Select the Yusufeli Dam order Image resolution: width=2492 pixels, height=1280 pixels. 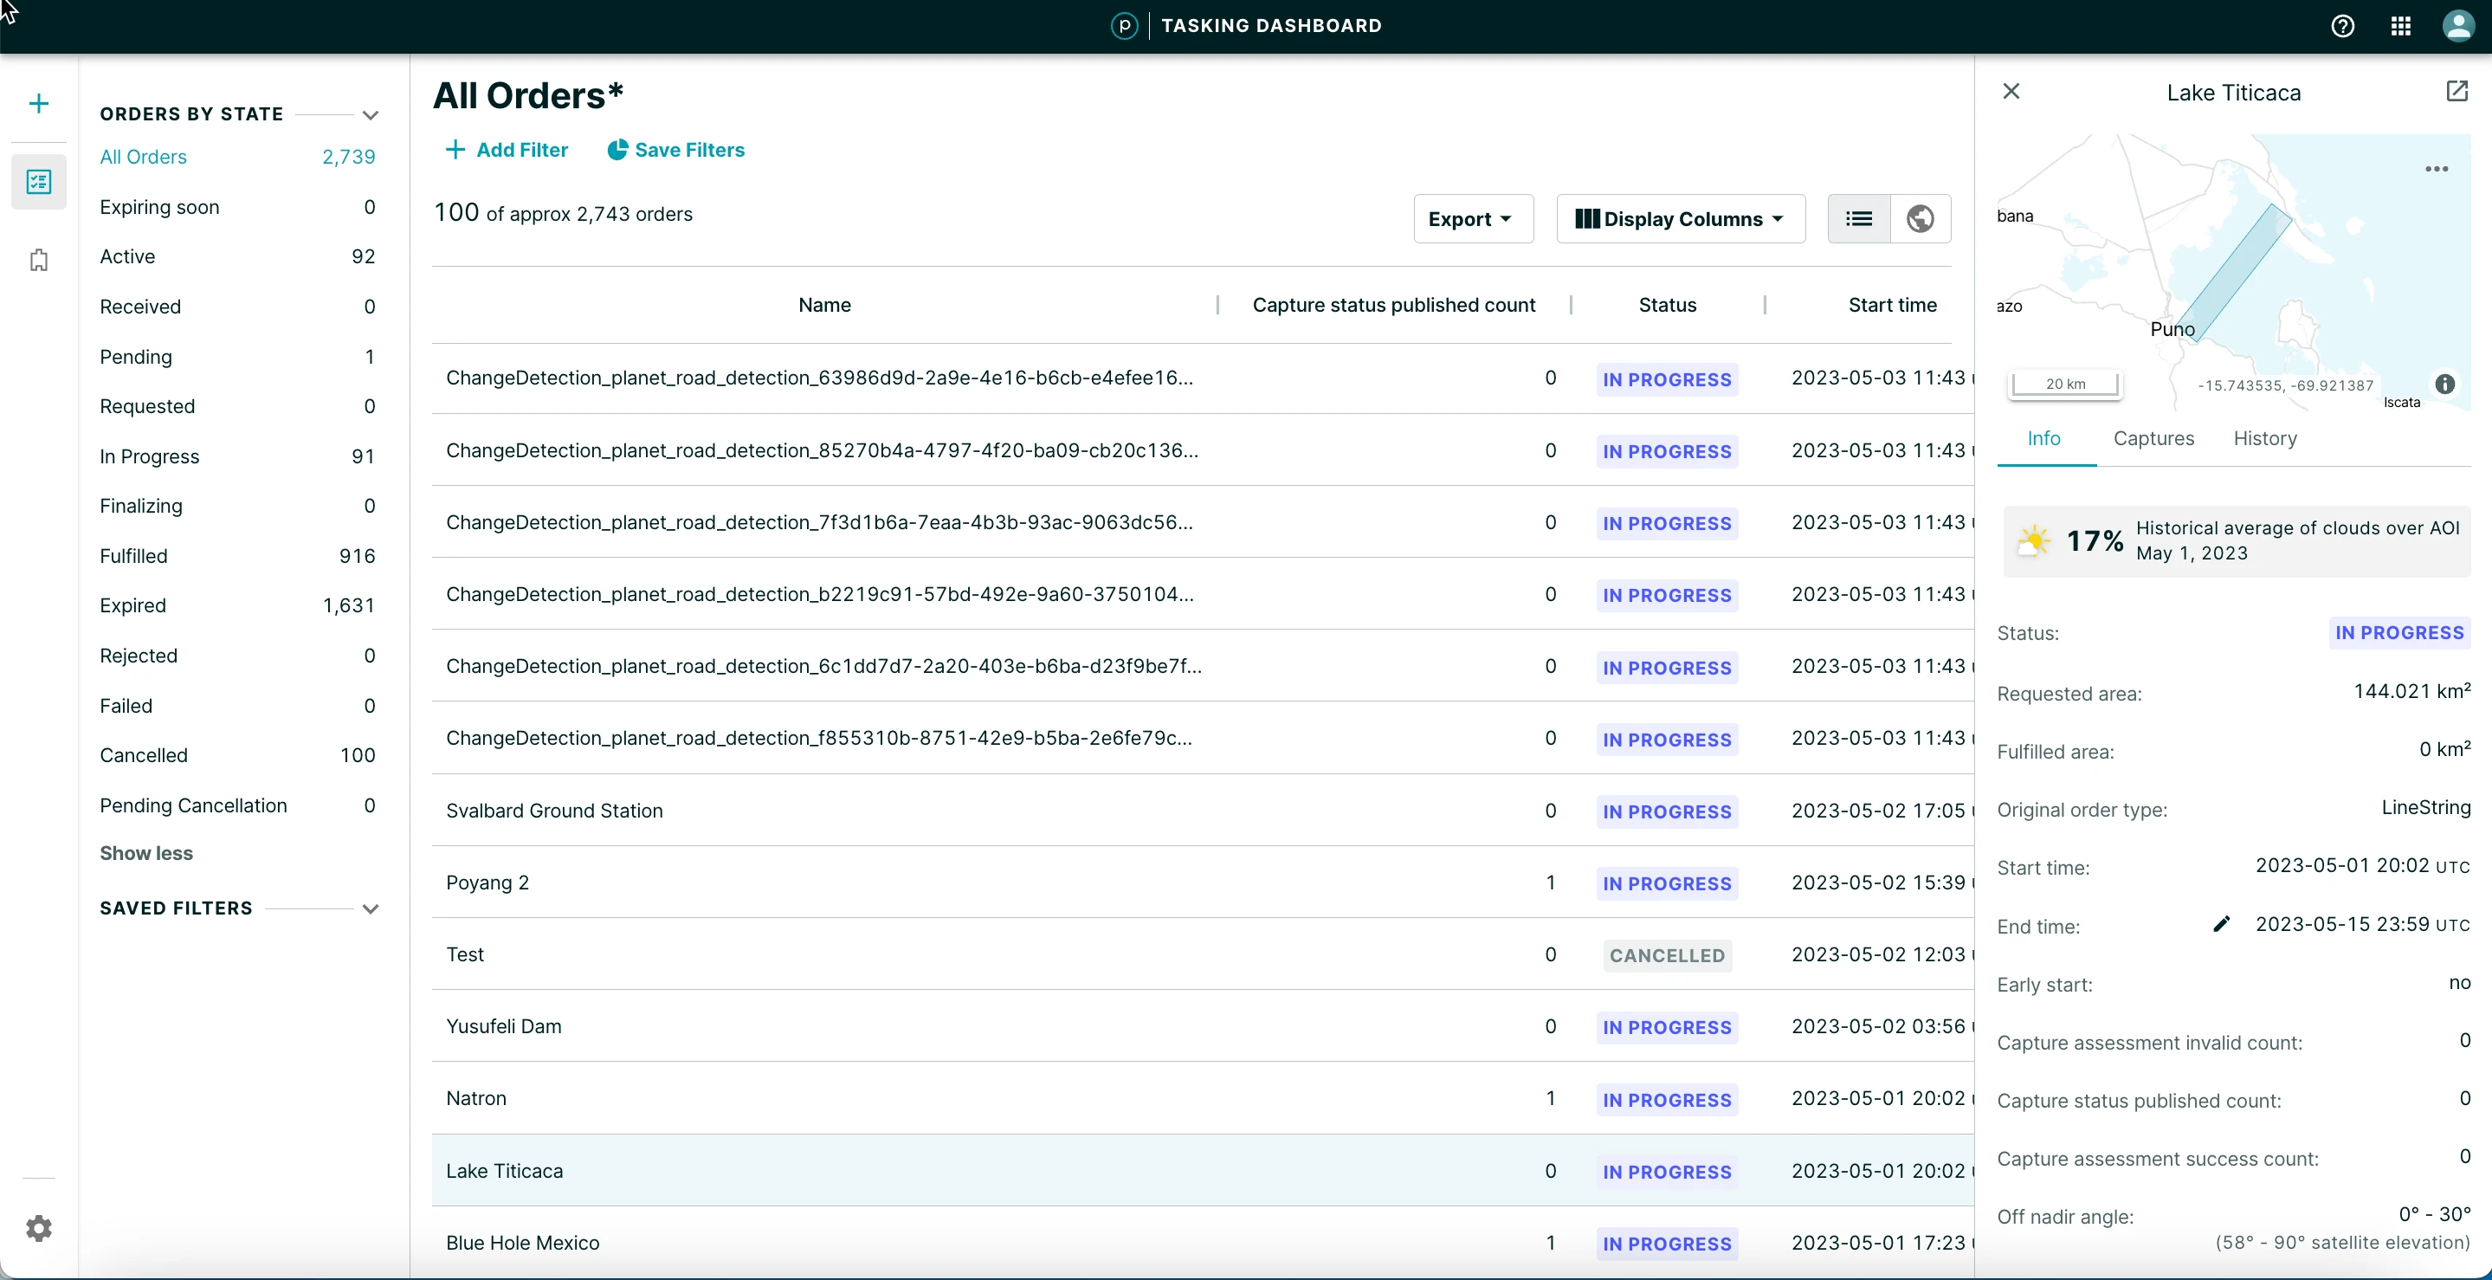tap(1203, 1026)
